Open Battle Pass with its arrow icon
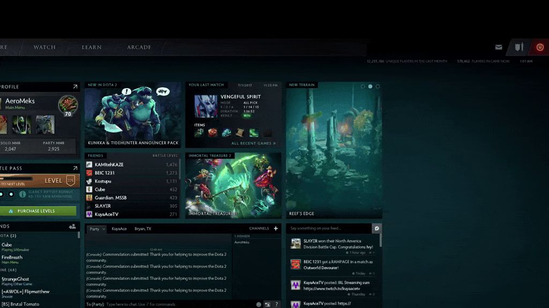The height and width of the screenshot is (308, 549). 75,168
